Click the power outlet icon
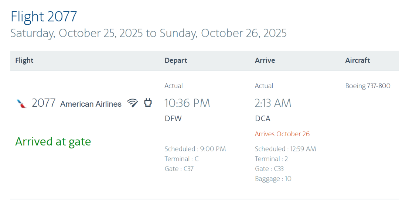The height and width of the screenshot is (202, 399). point(148,103)
